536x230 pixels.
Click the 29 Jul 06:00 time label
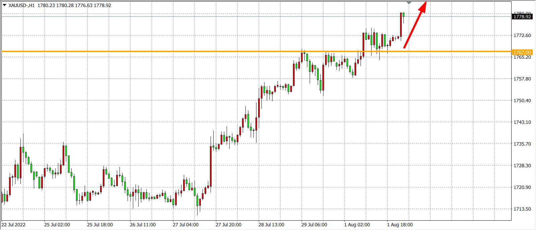coord(314,225)
